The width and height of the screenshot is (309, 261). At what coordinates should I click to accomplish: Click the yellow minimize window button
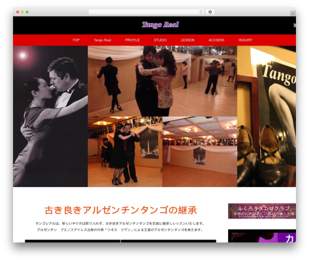22,12
